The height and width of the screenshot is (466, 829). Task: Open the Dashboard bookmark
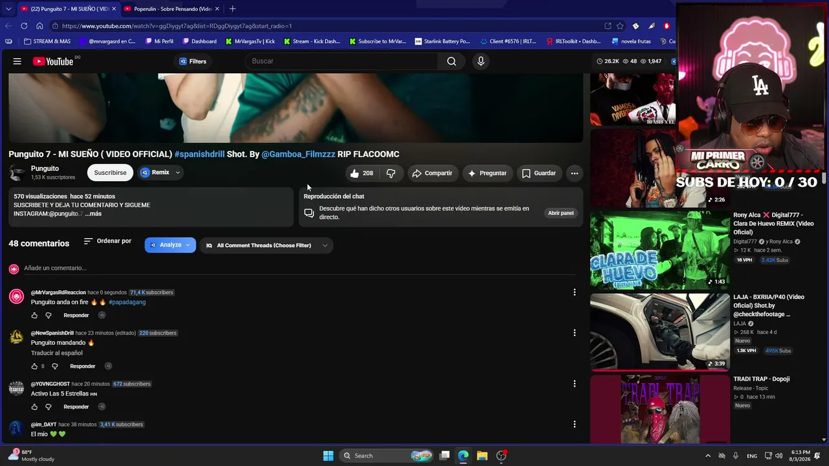pyautogui.click(x=199, y=41)
